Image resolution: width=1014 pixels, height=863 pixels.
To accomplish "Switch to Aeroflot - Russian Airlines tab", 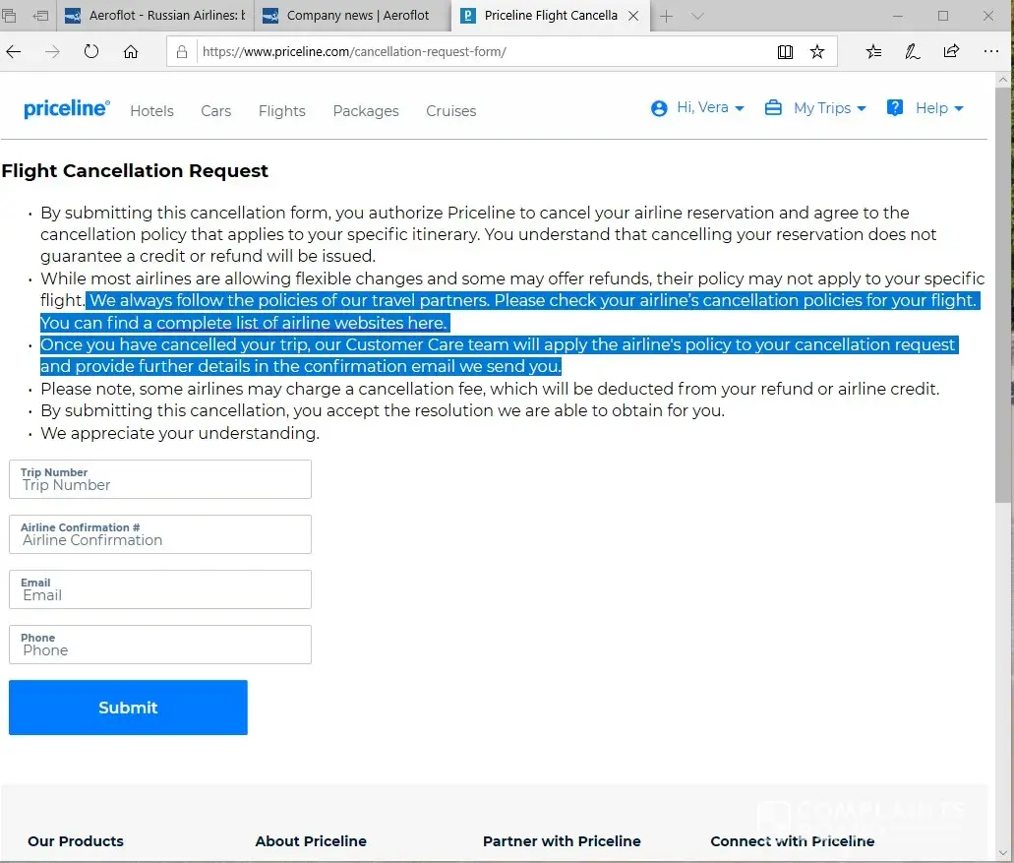I will (x=155, y=16).
